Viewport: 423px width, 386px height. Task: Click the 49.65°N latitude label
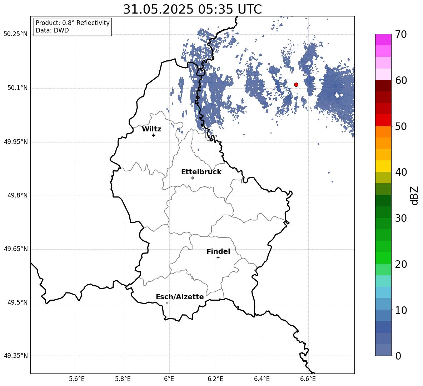coord(16,249)
